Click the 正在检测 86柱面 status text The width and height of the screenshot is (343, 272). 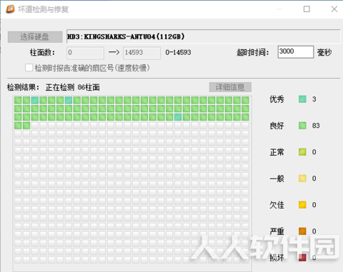73,87
